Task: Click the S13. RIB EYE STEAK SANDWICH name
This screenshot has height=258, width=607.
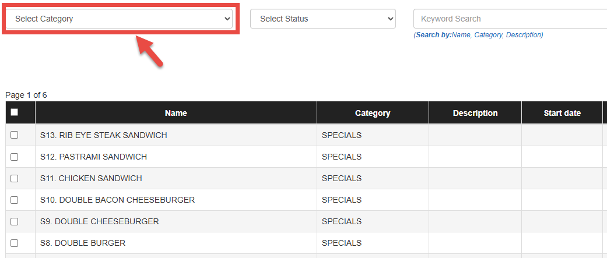Action: pos(104,135)
